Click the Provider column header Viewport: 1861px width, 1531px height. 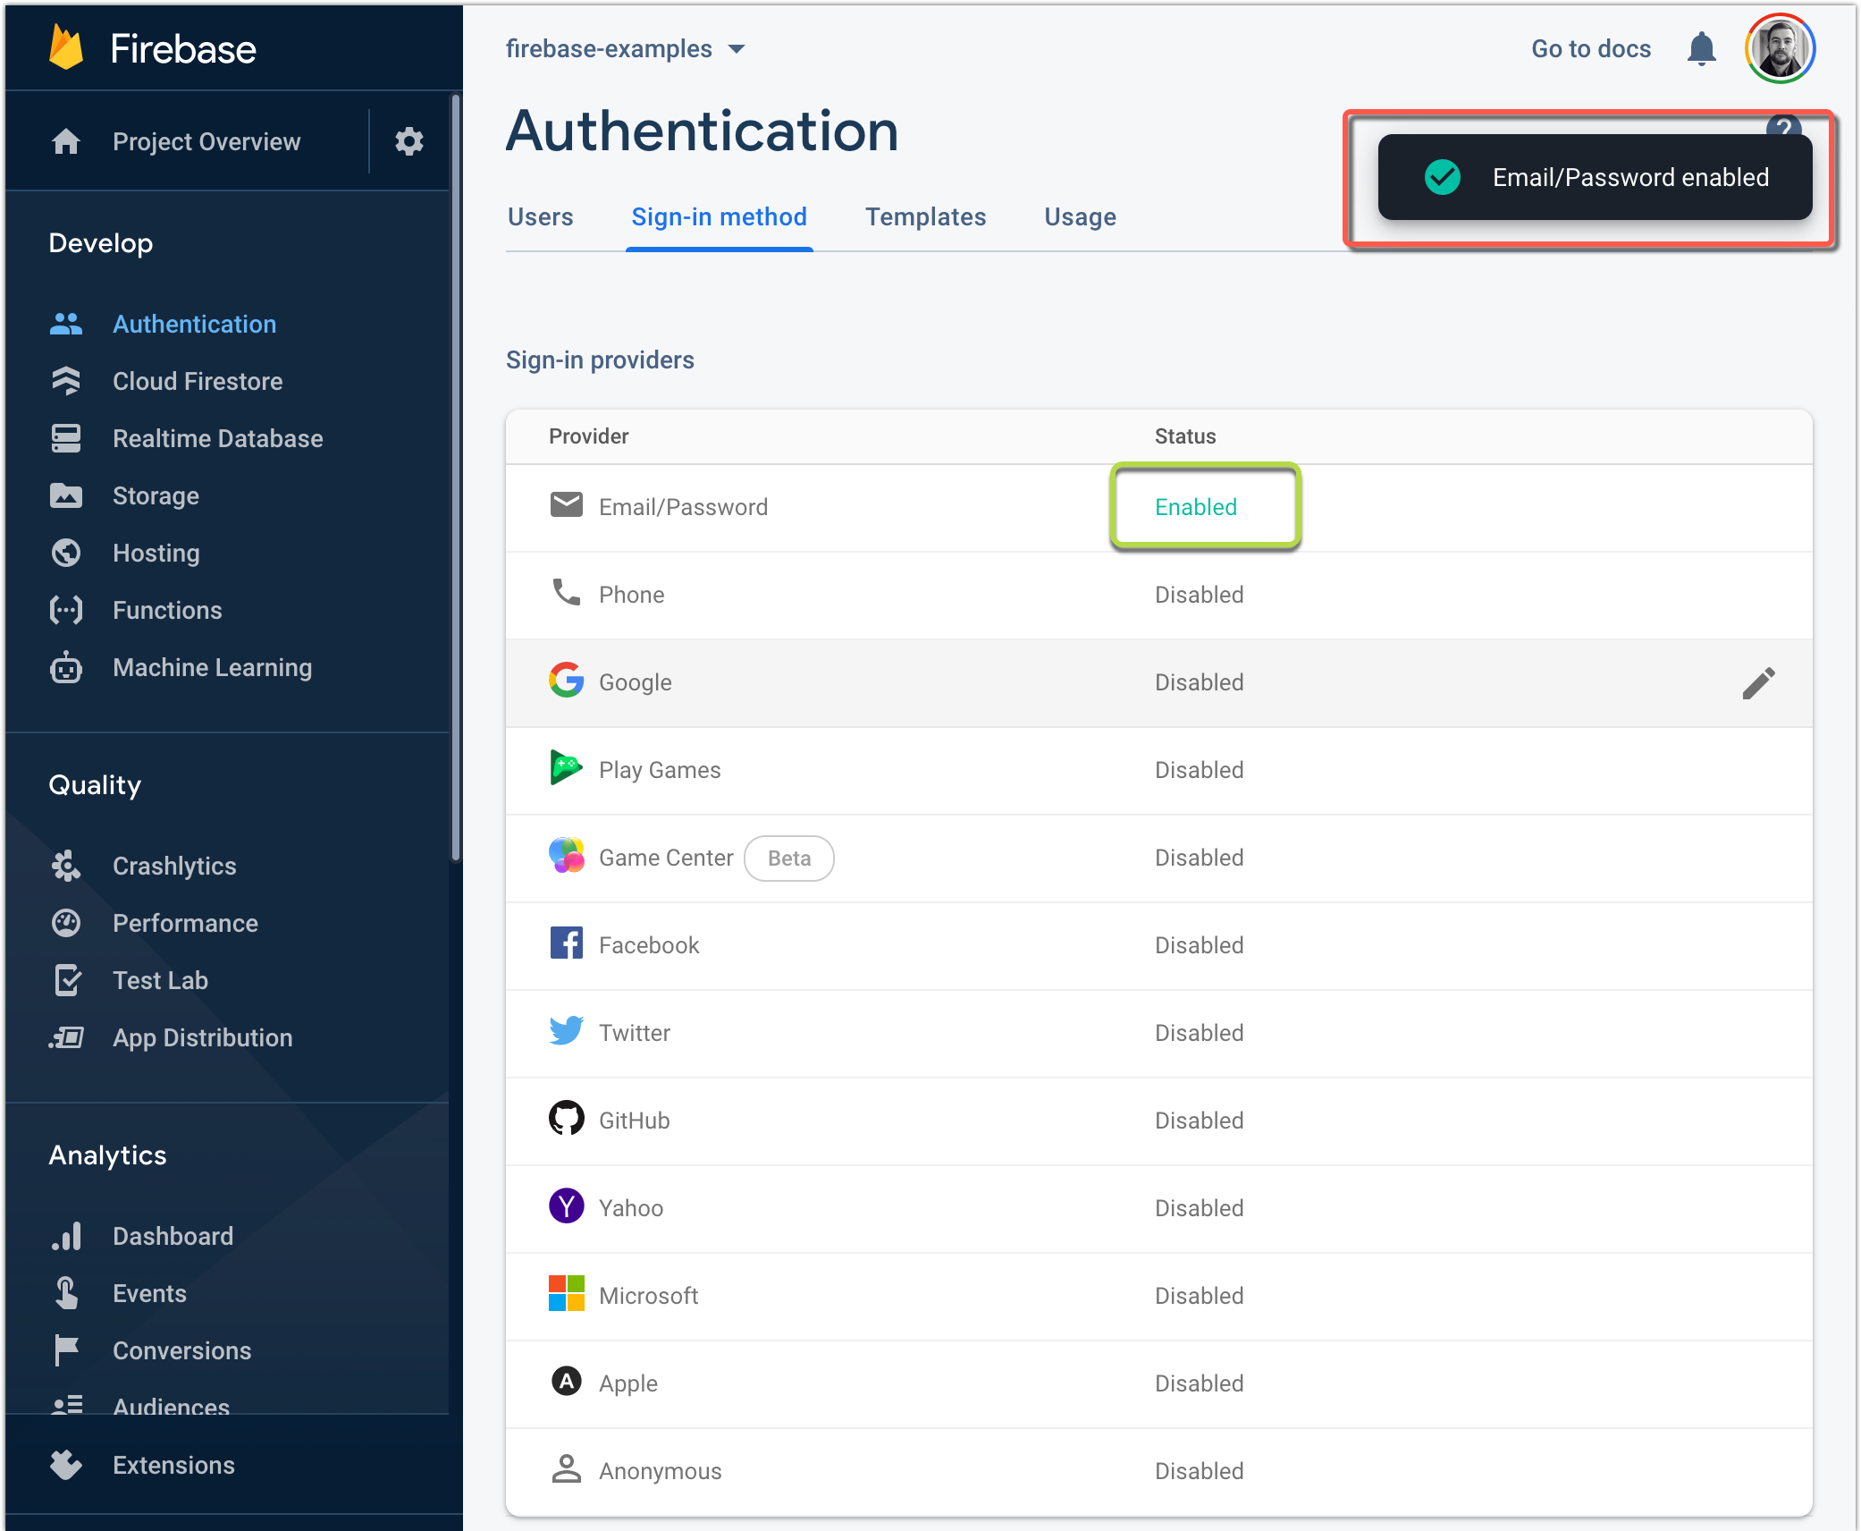tap(588, 436)
